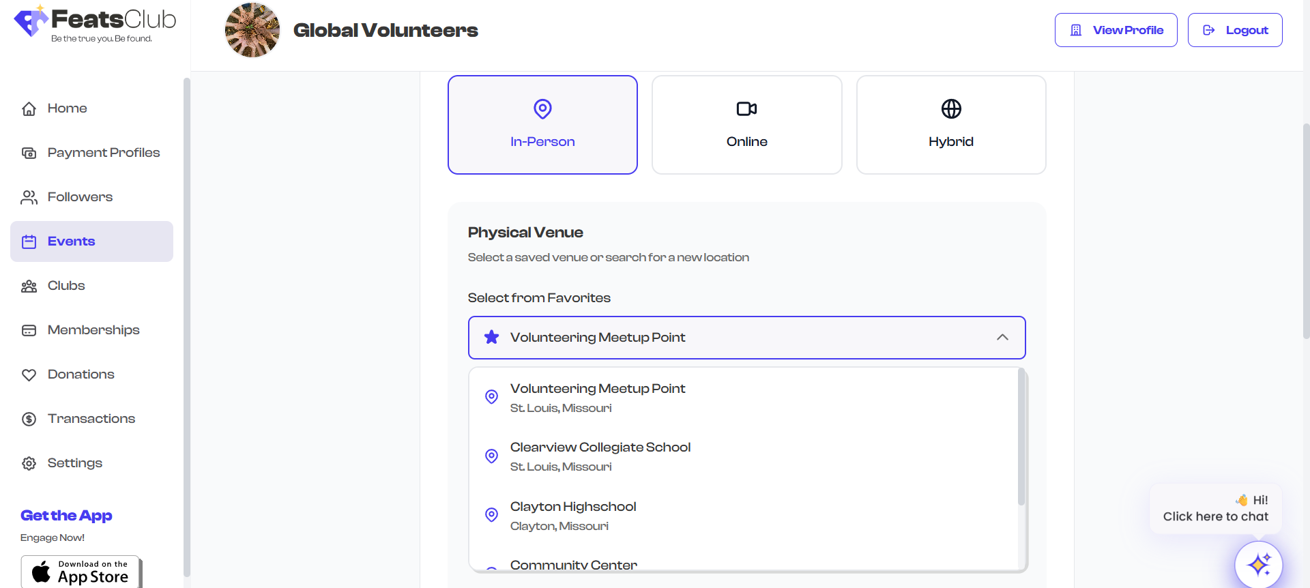Click the Settings gear icon
The height and width of the screenshot is (588, 1310).
[29, 463]
